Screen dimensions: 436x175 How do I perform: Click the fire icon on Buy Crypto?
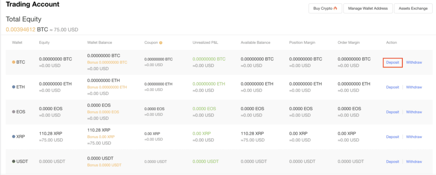point(336,8)
